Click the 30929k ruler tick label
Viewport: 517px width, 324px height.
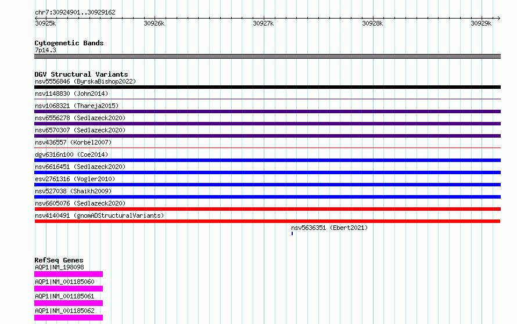(x=481, y=23)
